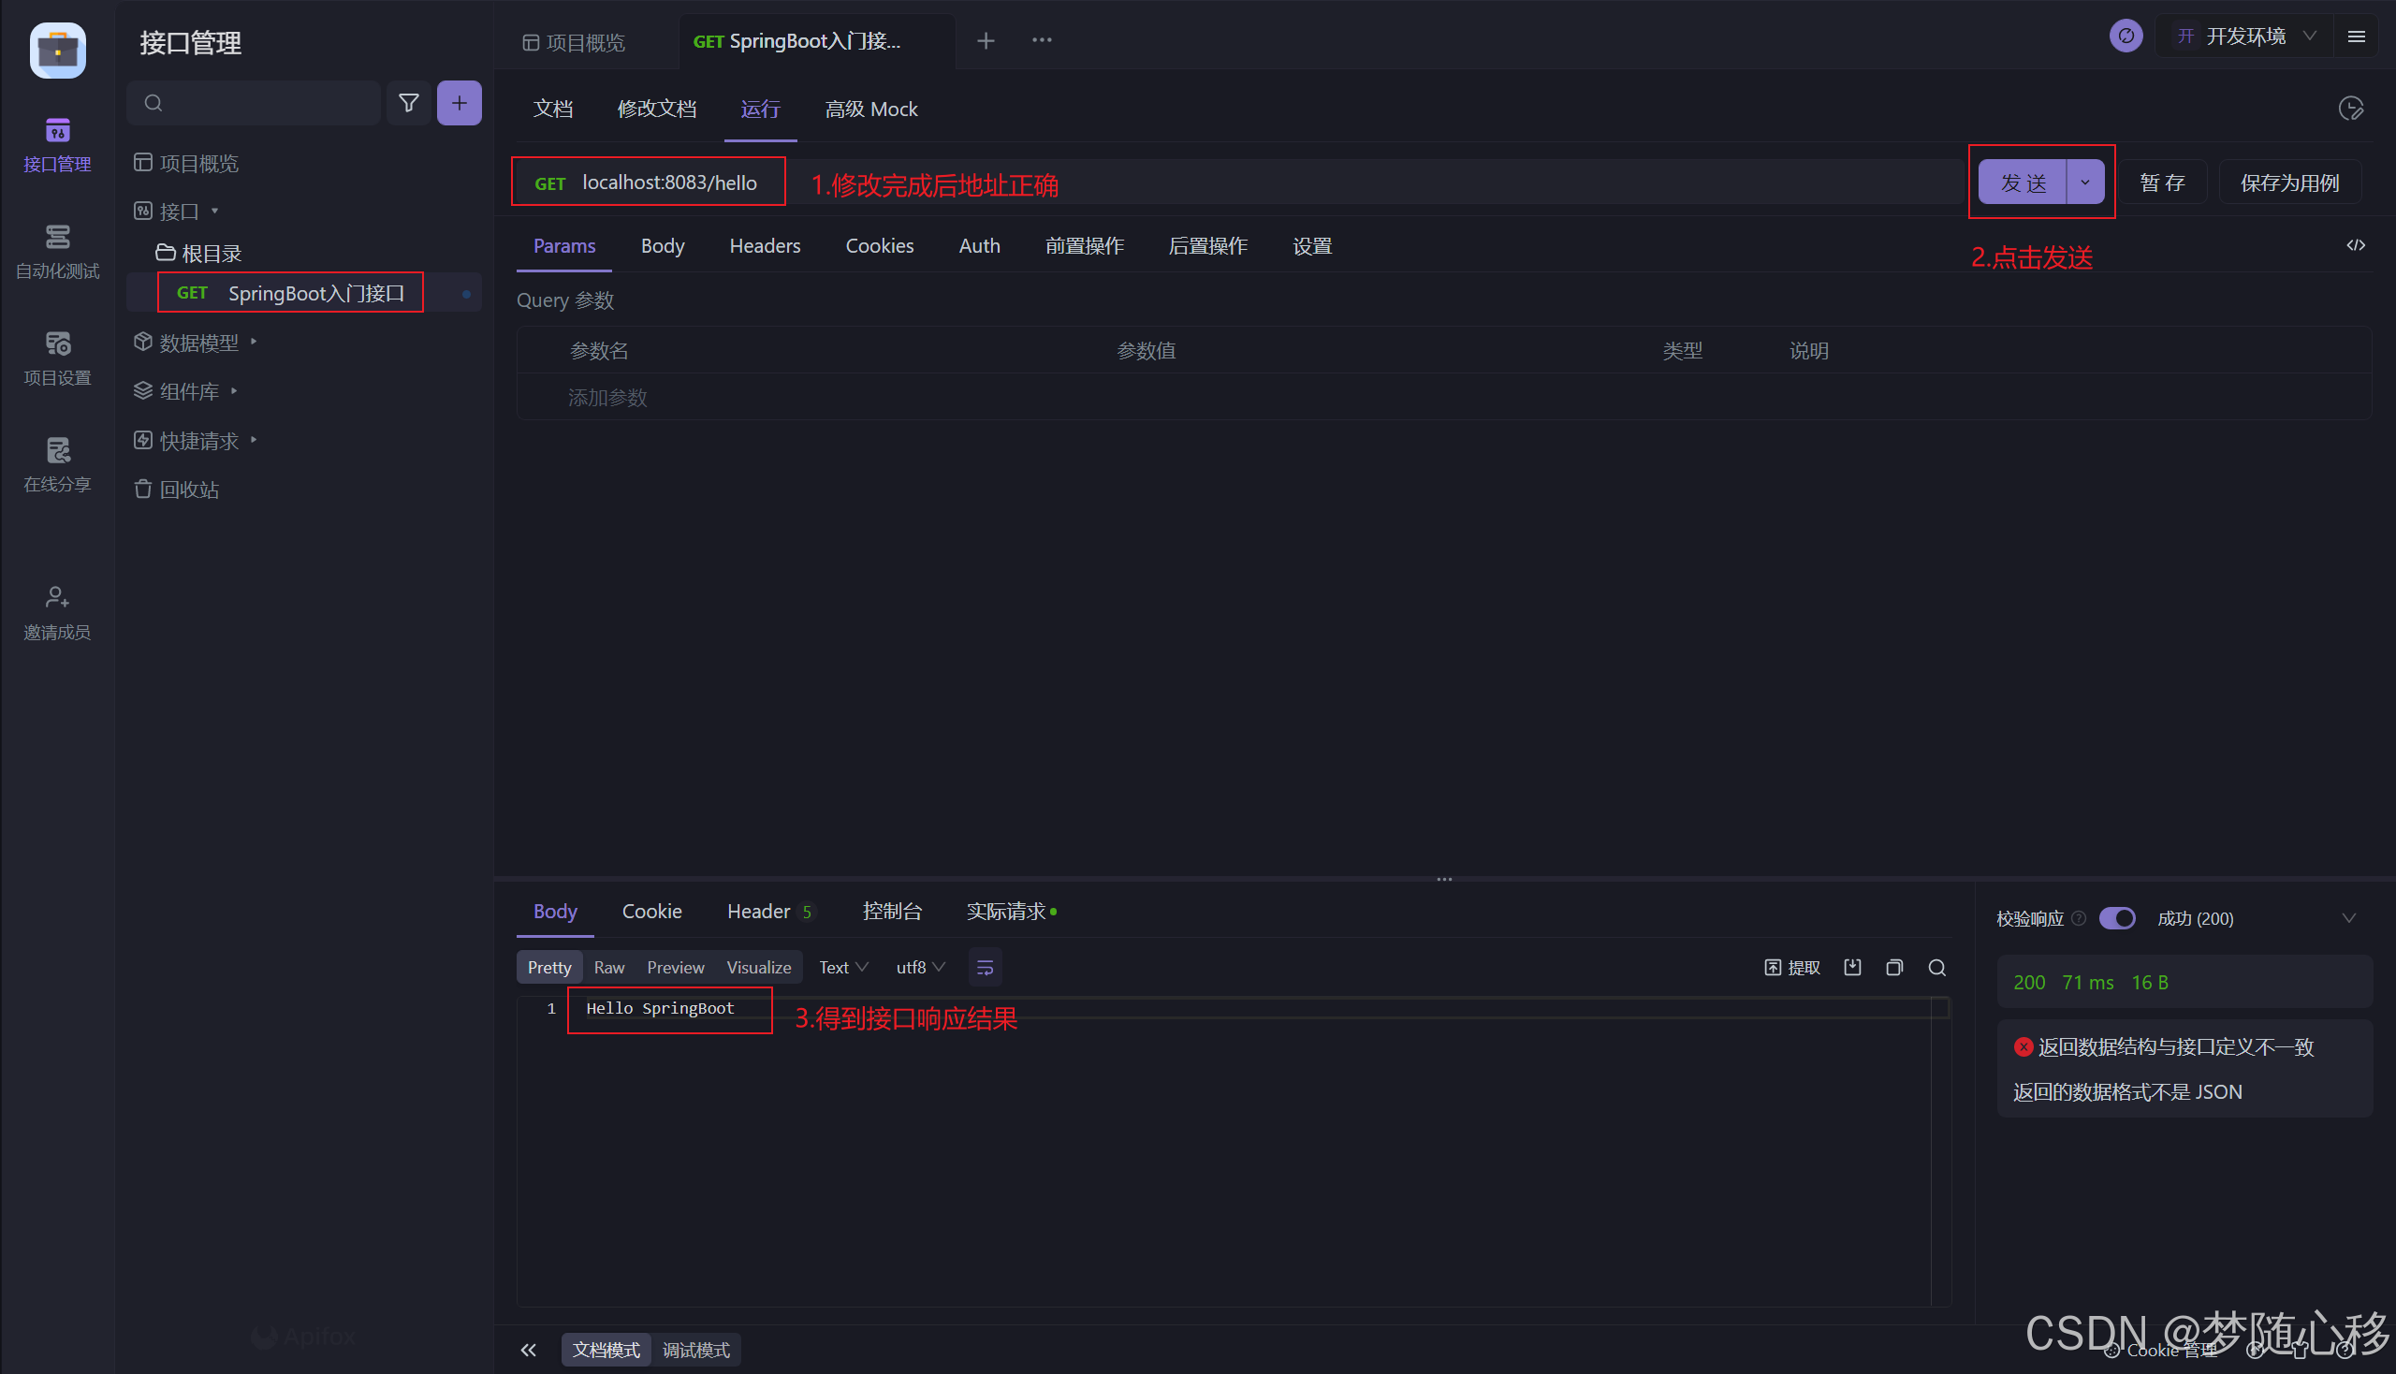
Task: Open the 修改文档 tab
Action: 657,110
